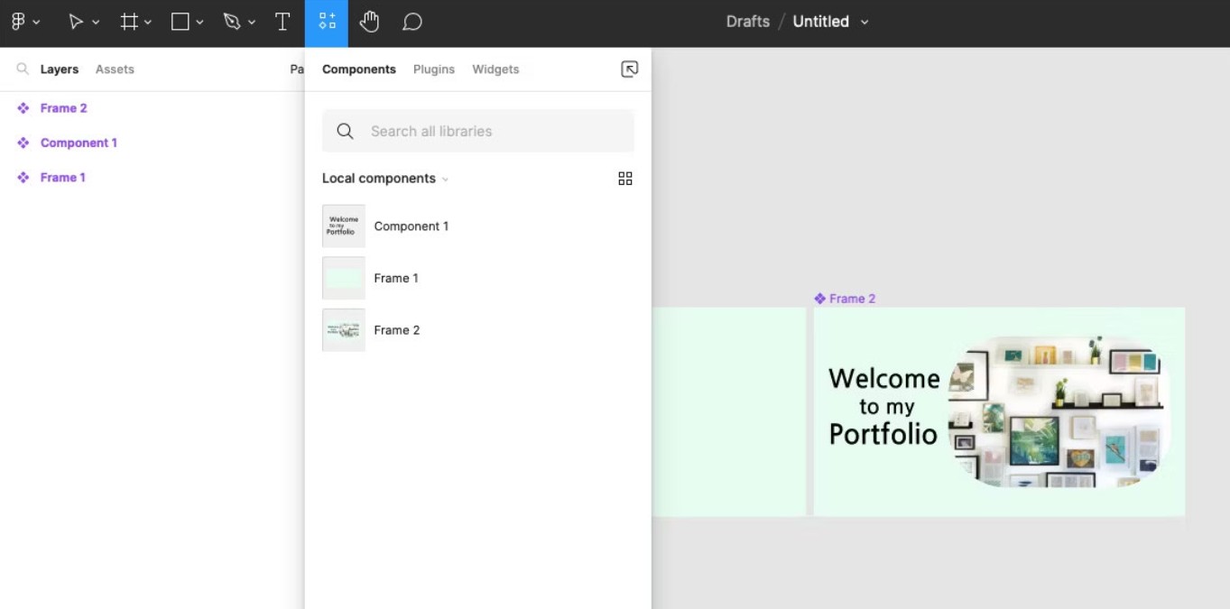Select Component 1 in the Layers list

point(79,143)
